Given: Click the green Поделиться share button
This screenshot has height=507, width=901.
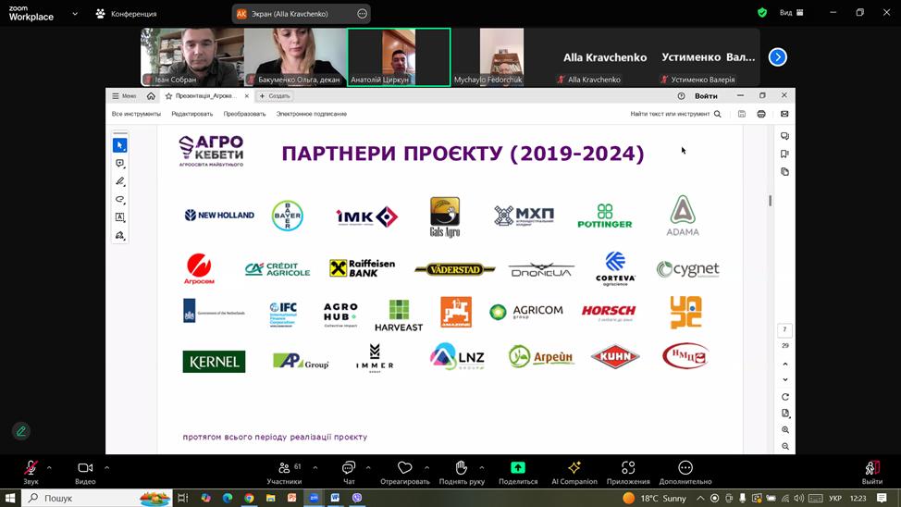Looking at the screenshot, I should (518, 473).
